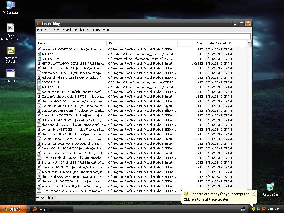284x213 pixels.
Task: Open the File menu
Action: tap(39, 30)
